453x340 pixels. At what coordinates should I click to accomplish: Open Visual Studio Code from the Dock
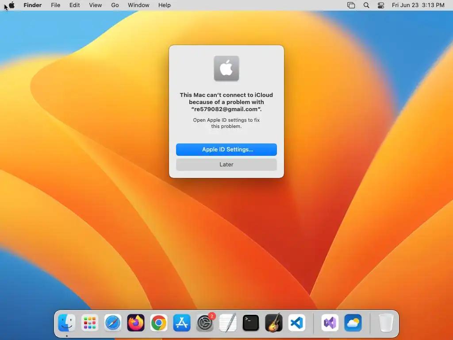(297, 323)
